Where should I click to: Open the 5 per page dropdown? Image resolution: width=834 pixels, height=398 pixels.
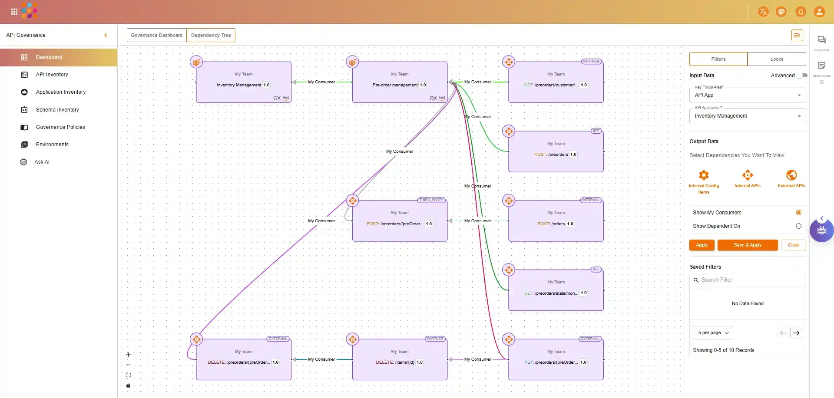[x=713, y=333]
